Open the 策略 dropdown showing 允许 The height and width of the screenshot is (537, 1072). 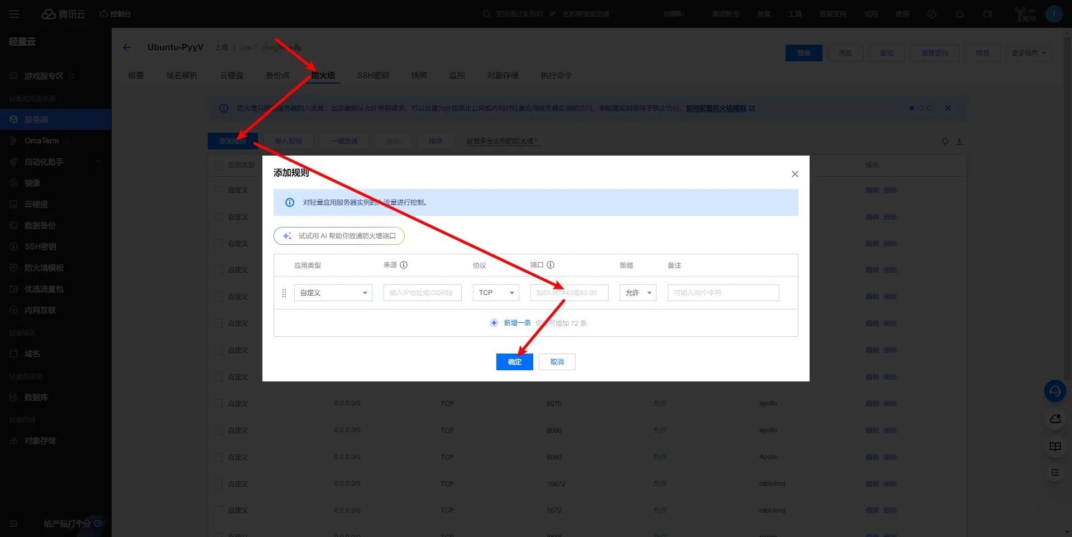tap(638, 293)
